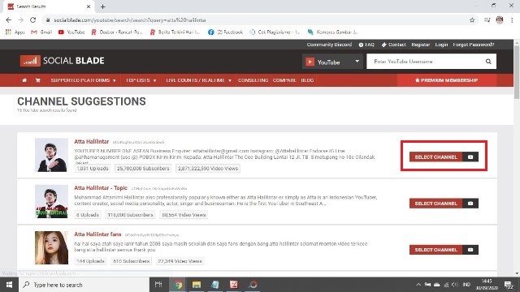Open Consulting menu item

click(x=253, y=80)
